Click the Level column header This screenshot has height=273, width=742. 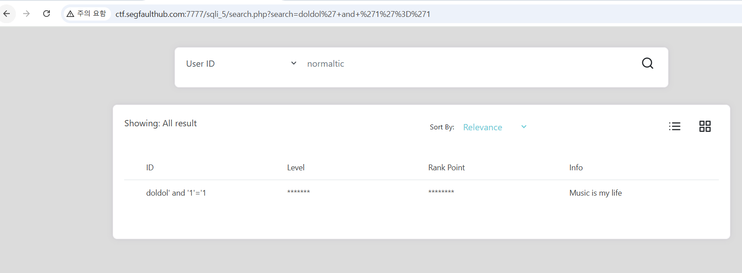[x=296, y=168]
